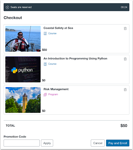Viewport: 133px width, 150px height.
Task: Click the python logo course thumbnail
Action: (x=23, y=69)
